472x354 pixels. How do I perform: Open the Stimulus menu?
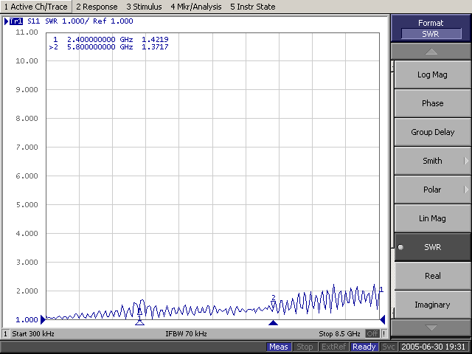pos(144,7)
